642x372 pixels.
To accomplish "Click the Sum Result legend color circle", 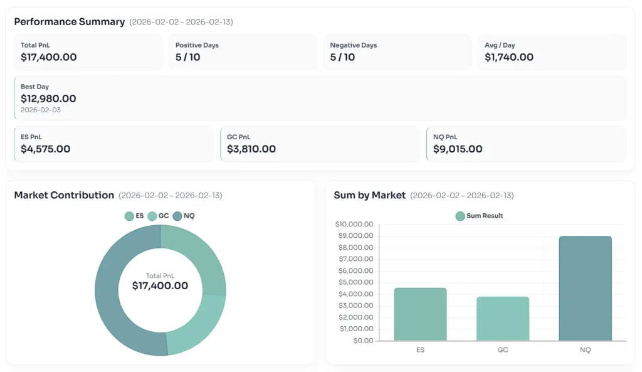I will 460,216.
